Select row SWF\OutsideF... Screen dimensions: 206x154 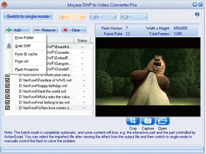coord(69,69)
